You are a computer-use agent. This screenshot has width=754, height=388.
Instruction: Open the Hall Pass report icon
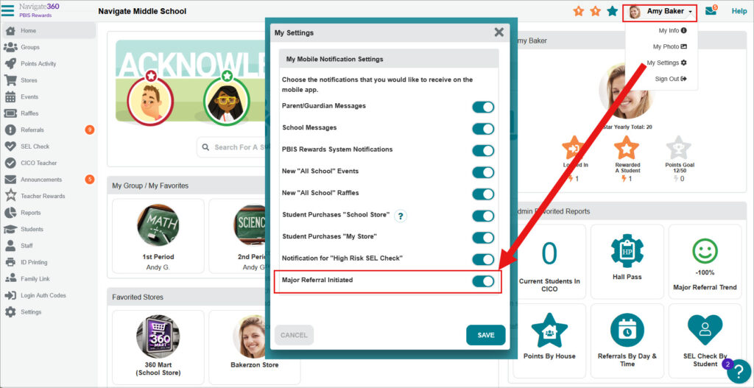[x=627, y=252]
